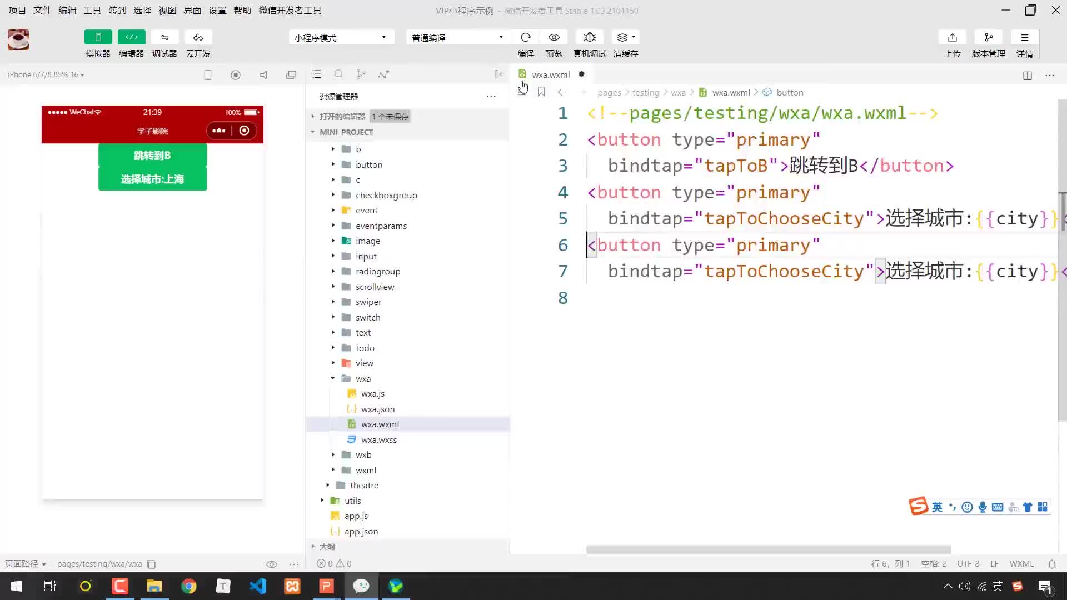Click the simulator capsule close circle
Viewport: 1067px width, 600px height.
pos(244,131)
